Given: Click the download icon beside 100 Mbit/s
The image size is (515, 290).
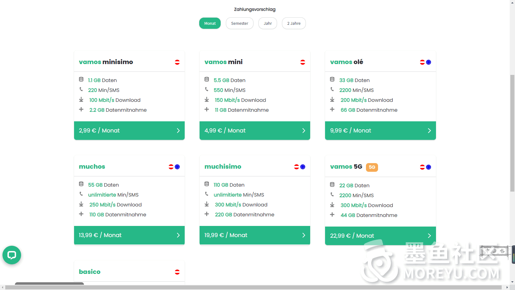Looking at the screenshot, I should [x=81, y=99].
